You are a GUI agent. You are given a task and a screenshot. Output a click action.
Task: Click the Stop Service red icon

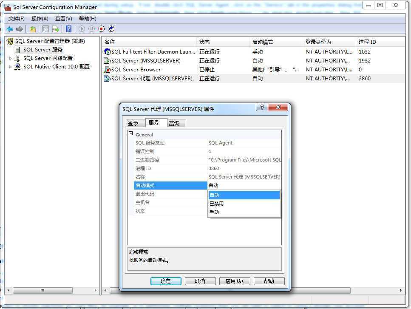click(102, 29)
